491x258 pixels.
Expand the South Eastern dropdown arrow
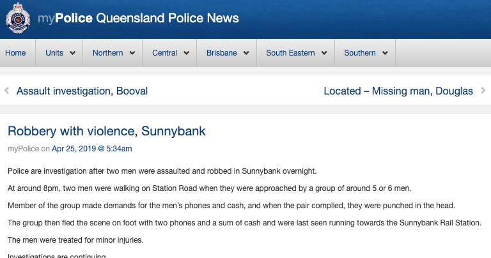[x=324, y=53]
